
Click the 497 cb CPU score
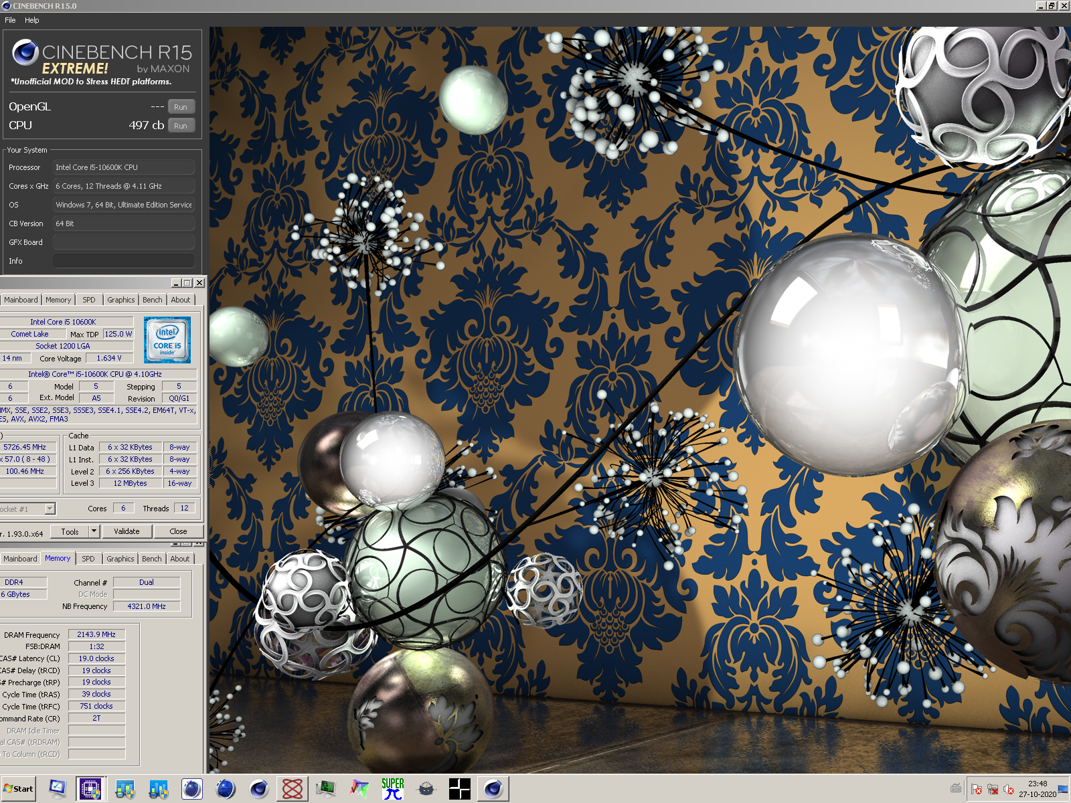147,125
